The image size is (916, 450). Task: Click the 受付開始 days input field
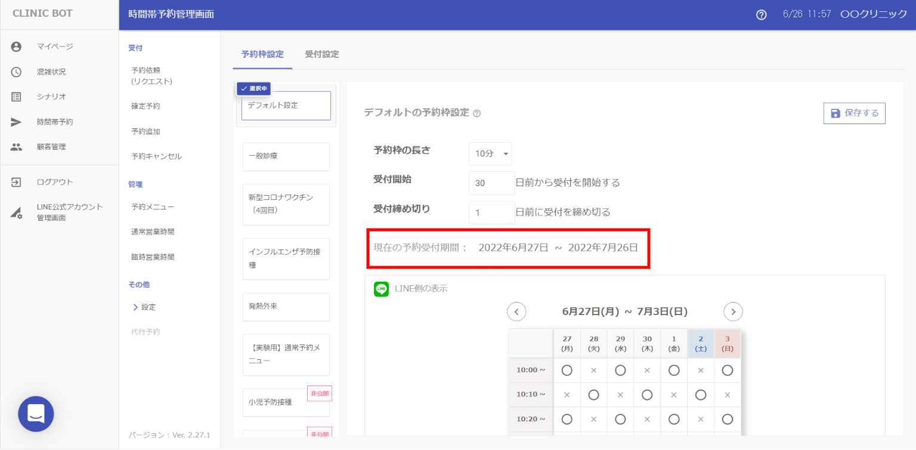491,183
